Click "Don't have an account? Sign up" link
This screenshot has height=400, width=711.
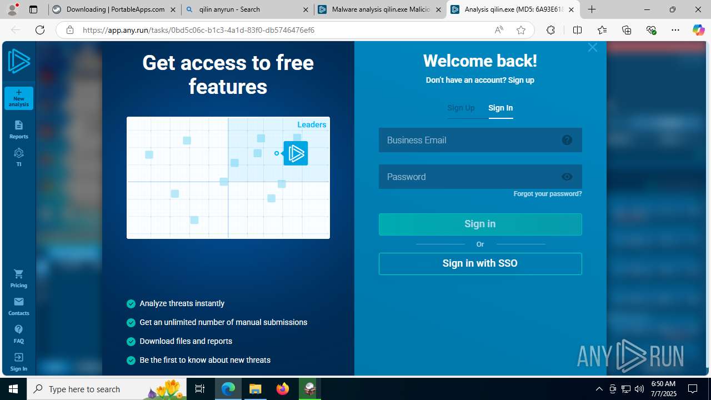tap(480, 80)
